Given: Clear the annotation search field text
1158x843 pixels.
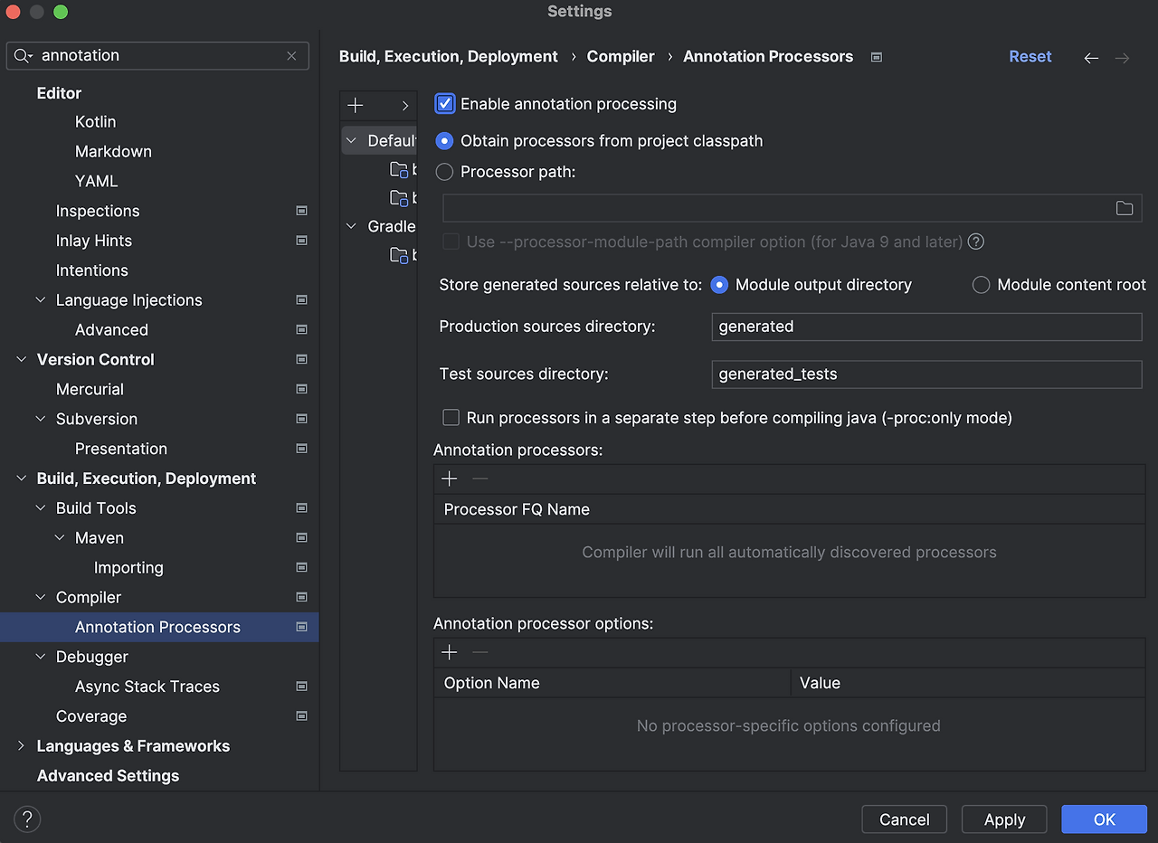Looking at the screenshot, I should click(291, 56).
